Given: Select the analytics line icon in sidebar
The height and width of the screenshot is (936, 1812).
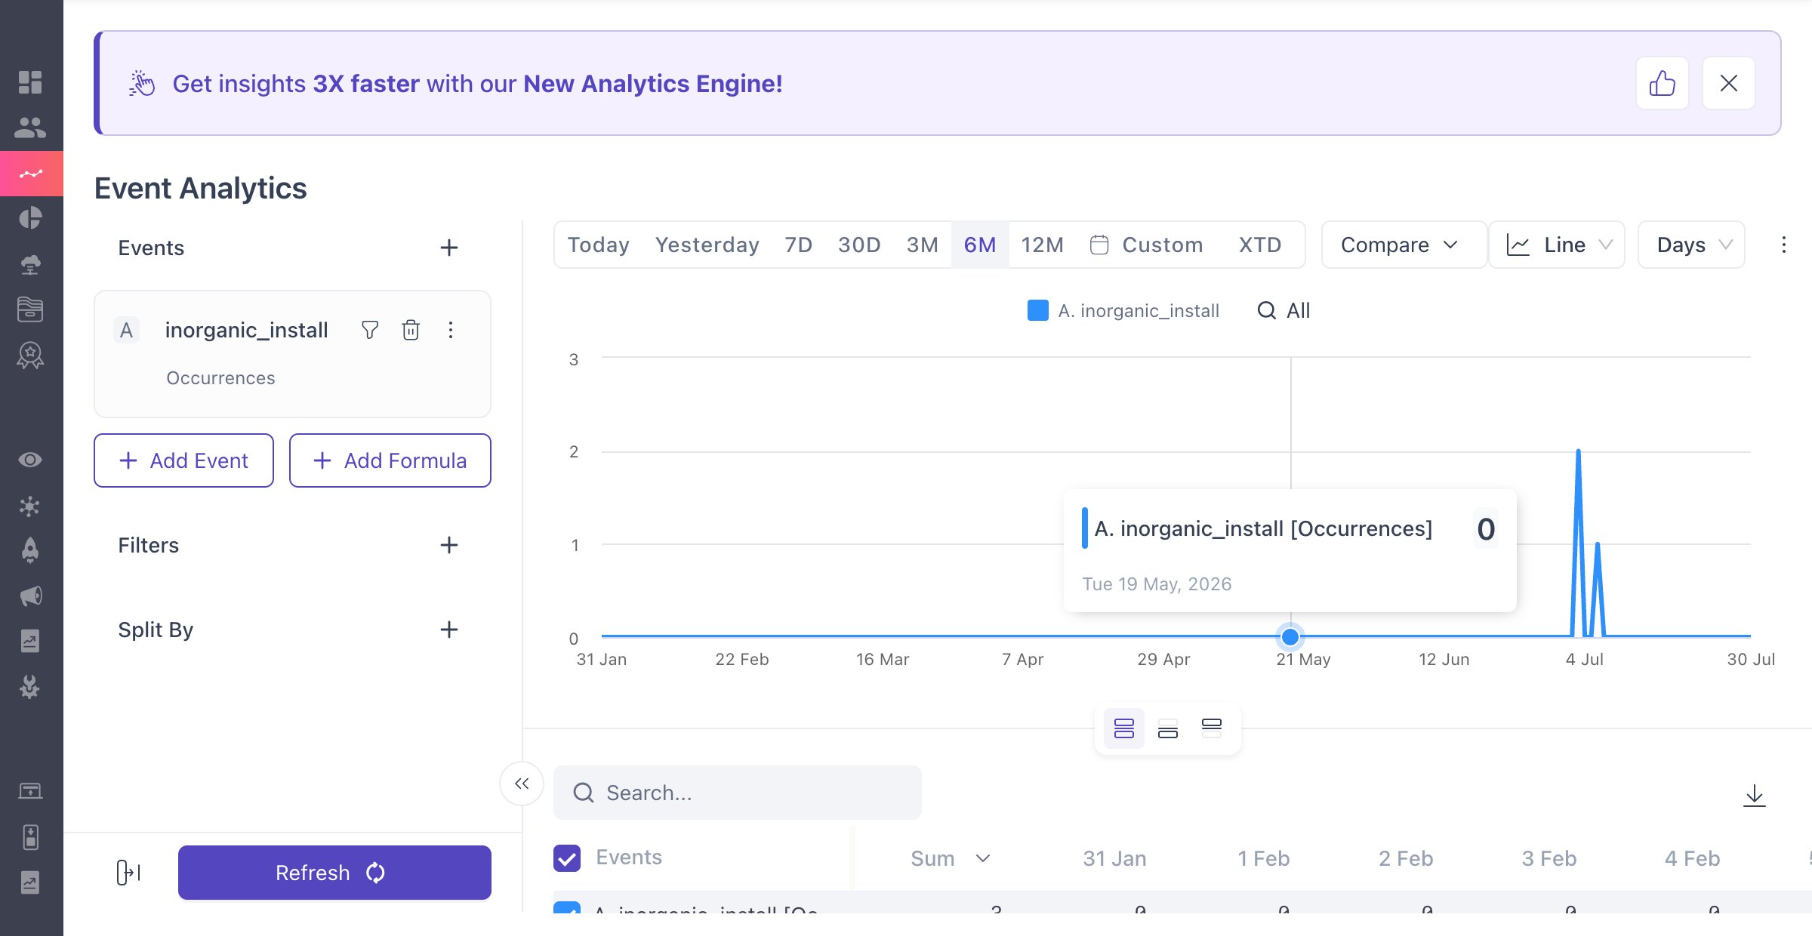Looking at the screenshot, I should pyautogui.click(x=31, y=174).
